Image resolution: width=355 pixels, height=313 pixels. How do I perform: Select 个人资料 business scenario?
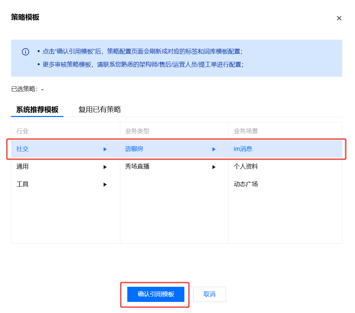[x=246, y=167]
